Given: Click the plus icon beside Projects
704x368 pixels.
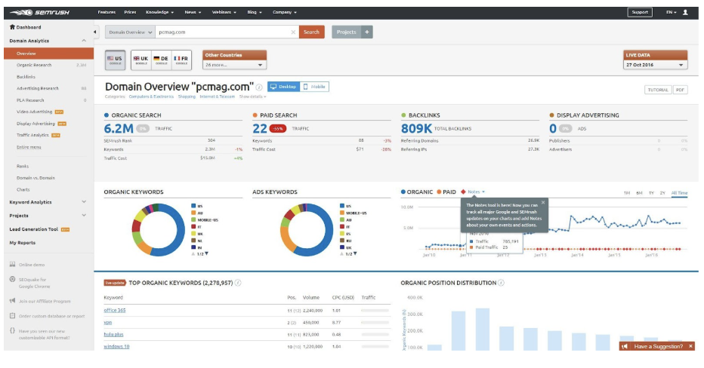Looking at the screenshot, I should click(x=367, y=32).
